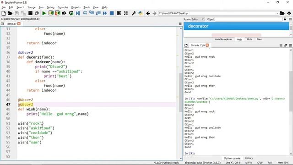Click the Object input field

(248, 19)
